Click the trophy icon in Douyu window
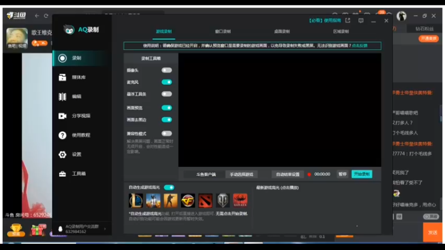The width and height of the screenshot is (445, 250). (x=16, y=230)
